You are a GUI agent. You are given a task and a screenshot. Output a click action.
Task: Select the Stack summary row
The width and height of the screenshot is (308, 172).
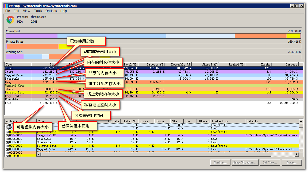(x=154, y=89)
